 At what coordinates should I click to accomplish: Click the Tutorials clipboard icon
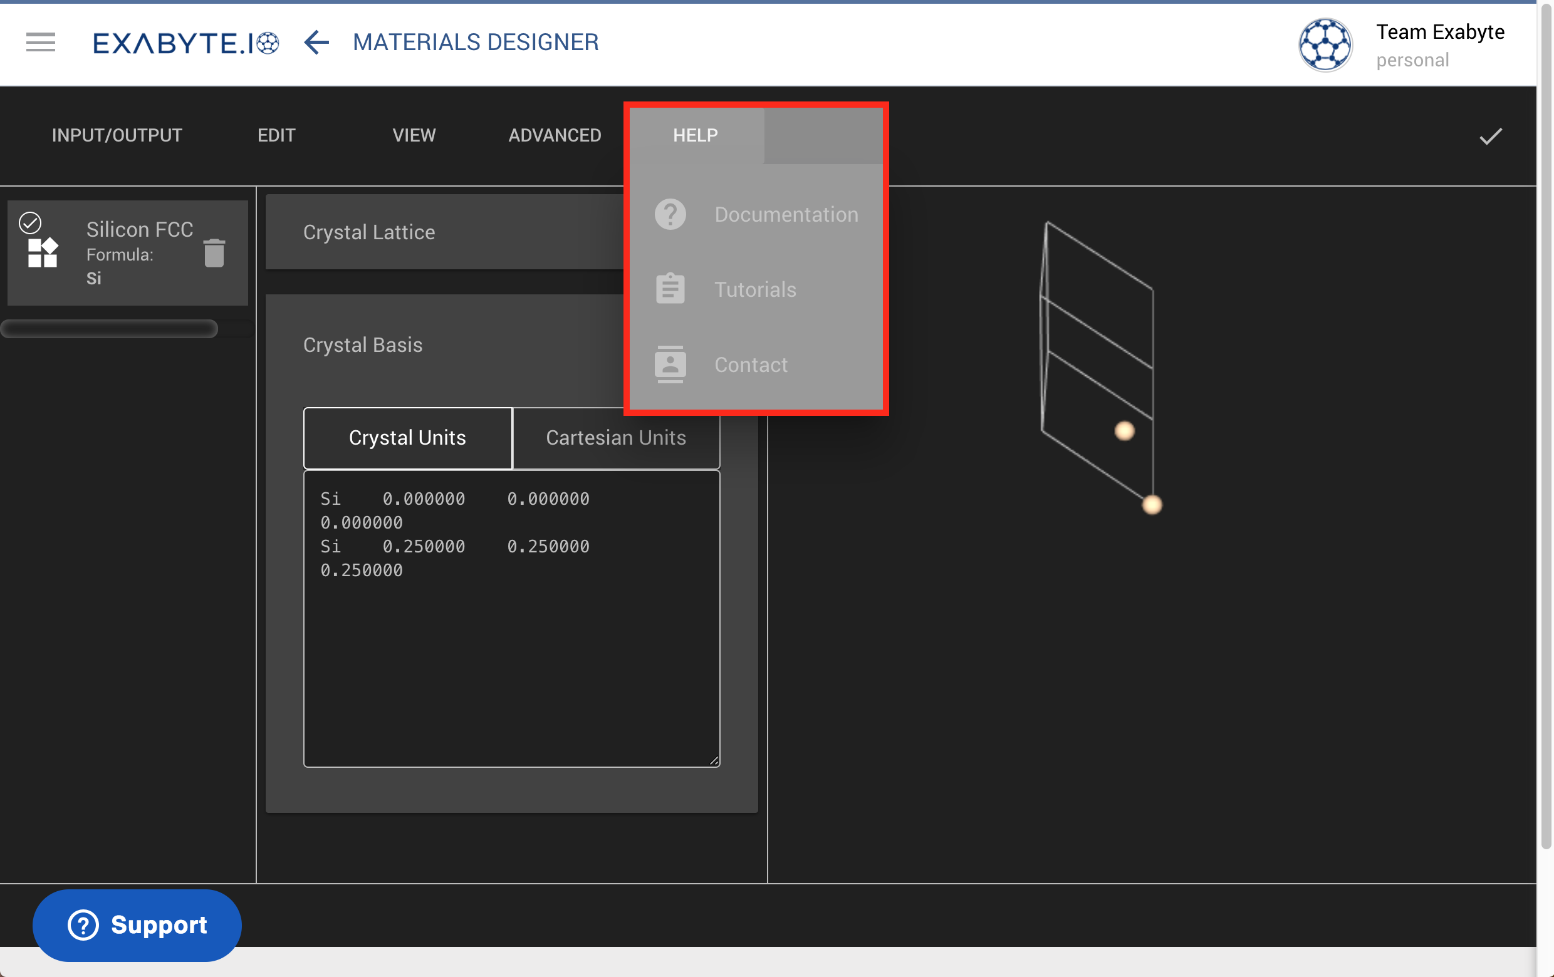tap(670, 289)
